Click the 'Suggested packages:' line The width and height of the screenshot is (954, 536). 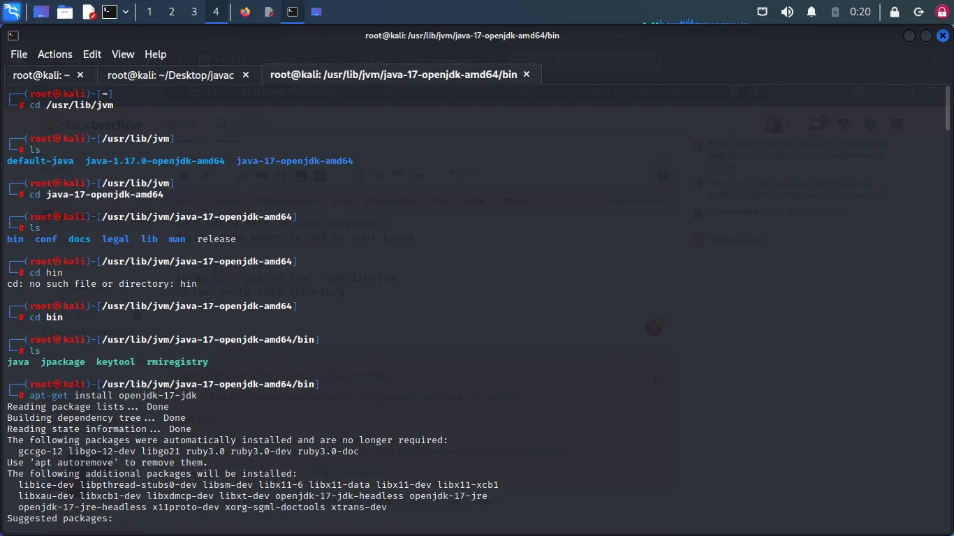(x=60, y=519)
